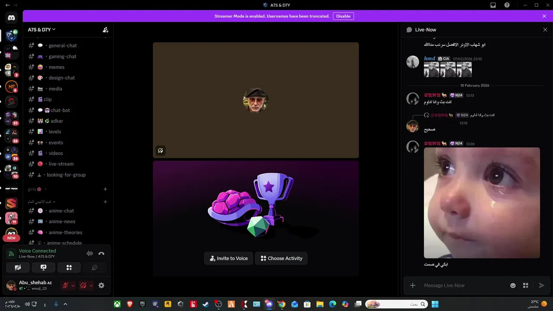Add a channel to girls category

[105, 189]
